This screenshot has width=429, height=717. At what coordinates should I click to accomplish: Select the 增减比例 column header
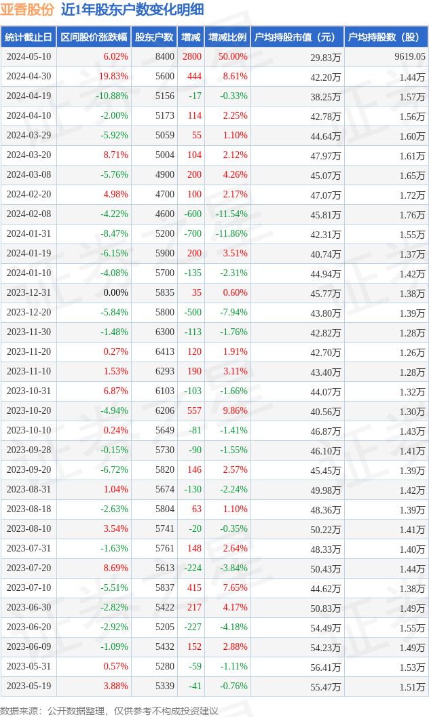(227, 37)
